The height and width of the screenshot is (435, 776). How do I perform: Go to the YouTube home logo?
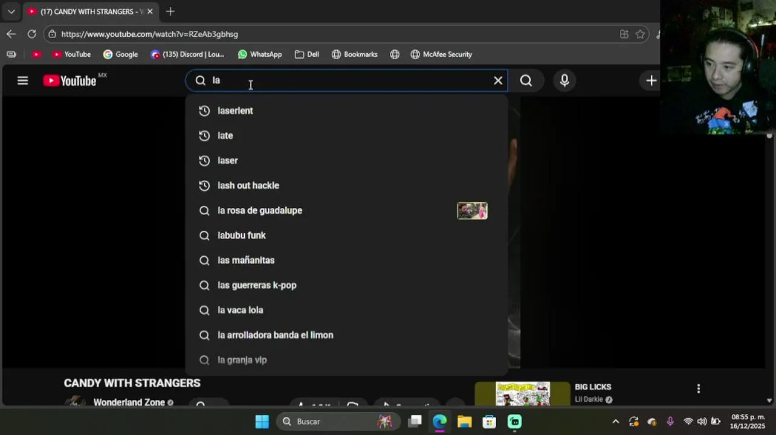[70, 80]
